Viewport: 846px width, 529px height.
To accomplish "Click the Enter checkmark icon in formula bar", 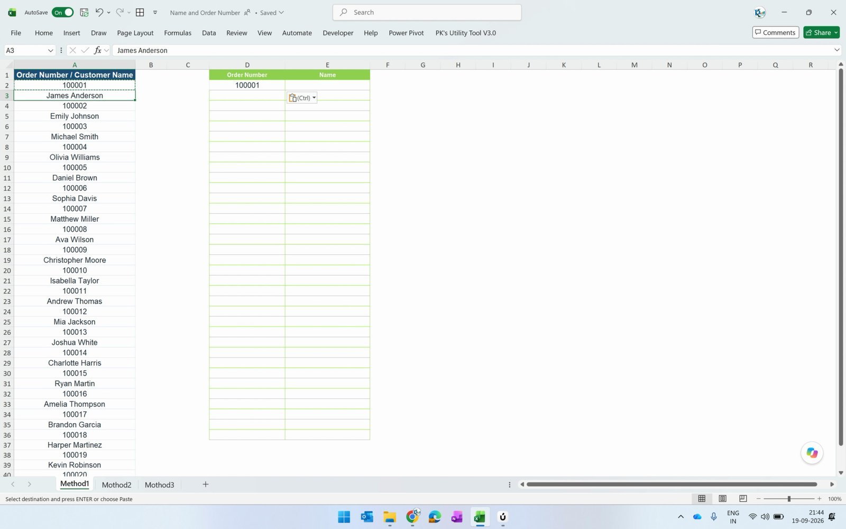I will coord(85,50).
